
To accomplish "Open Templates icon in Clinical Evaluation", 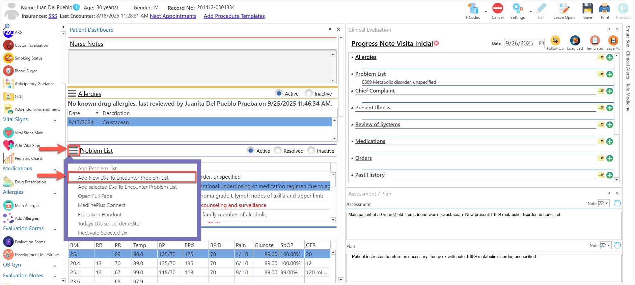I will 595,41.
